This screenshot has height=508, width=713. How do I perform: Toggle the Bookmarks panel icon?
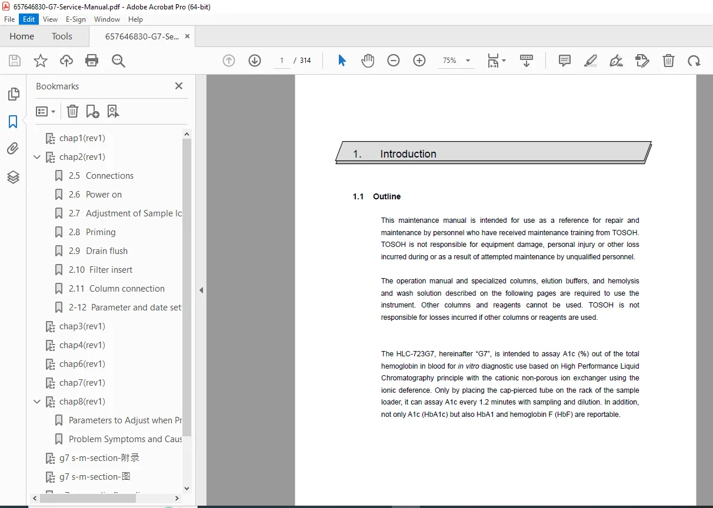pyautogui.click(x=13, y=122)
